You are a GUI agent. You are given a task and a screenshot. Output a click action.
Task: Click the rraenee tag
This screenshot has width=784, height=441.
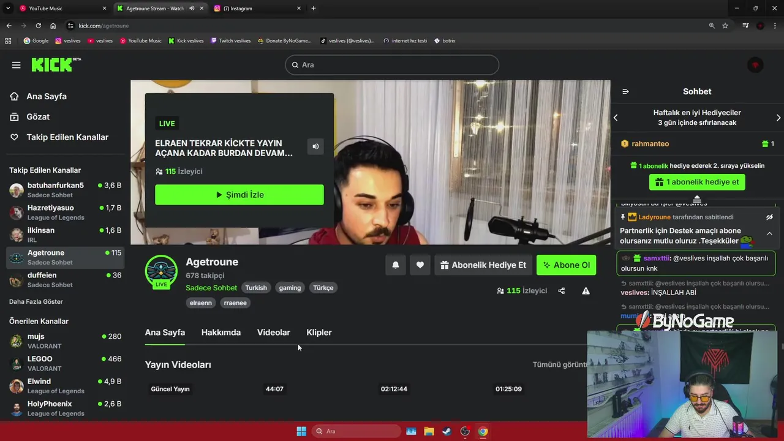coord(235,303)
